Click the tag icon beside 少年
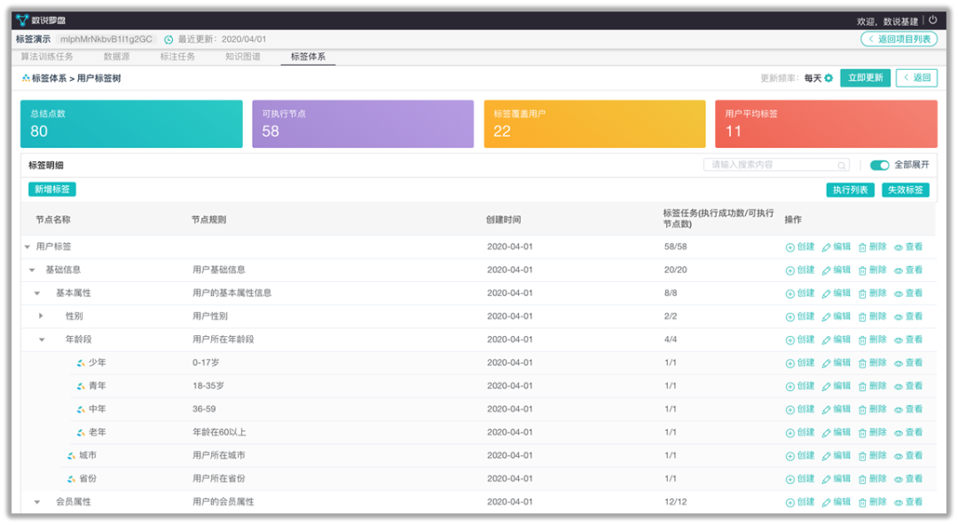This screenshot has height=525, width=958. click(x=81, y=363)
